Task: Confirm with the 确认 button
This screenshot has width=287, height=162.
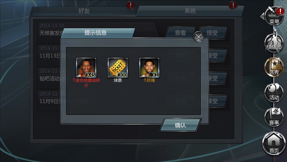Action: click(x=180, y=125)
